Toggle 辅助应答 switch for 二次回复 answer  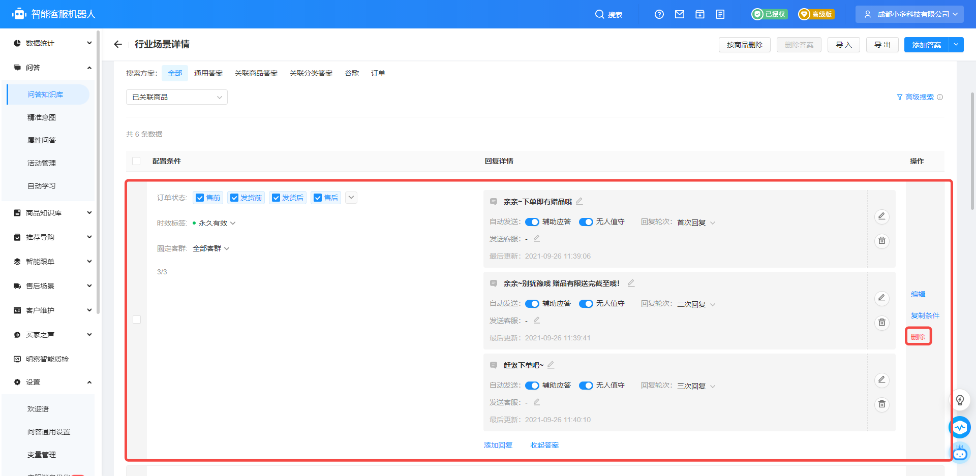[532, 304]
